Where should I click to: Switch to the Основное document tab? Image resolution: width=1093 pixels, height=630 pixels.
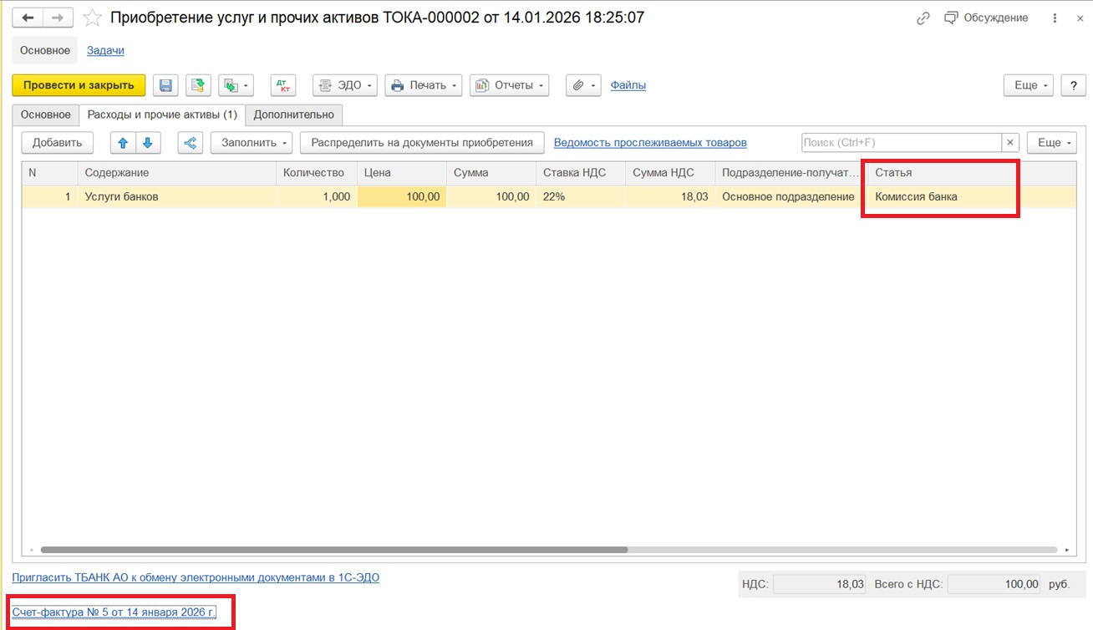(45, 114)
